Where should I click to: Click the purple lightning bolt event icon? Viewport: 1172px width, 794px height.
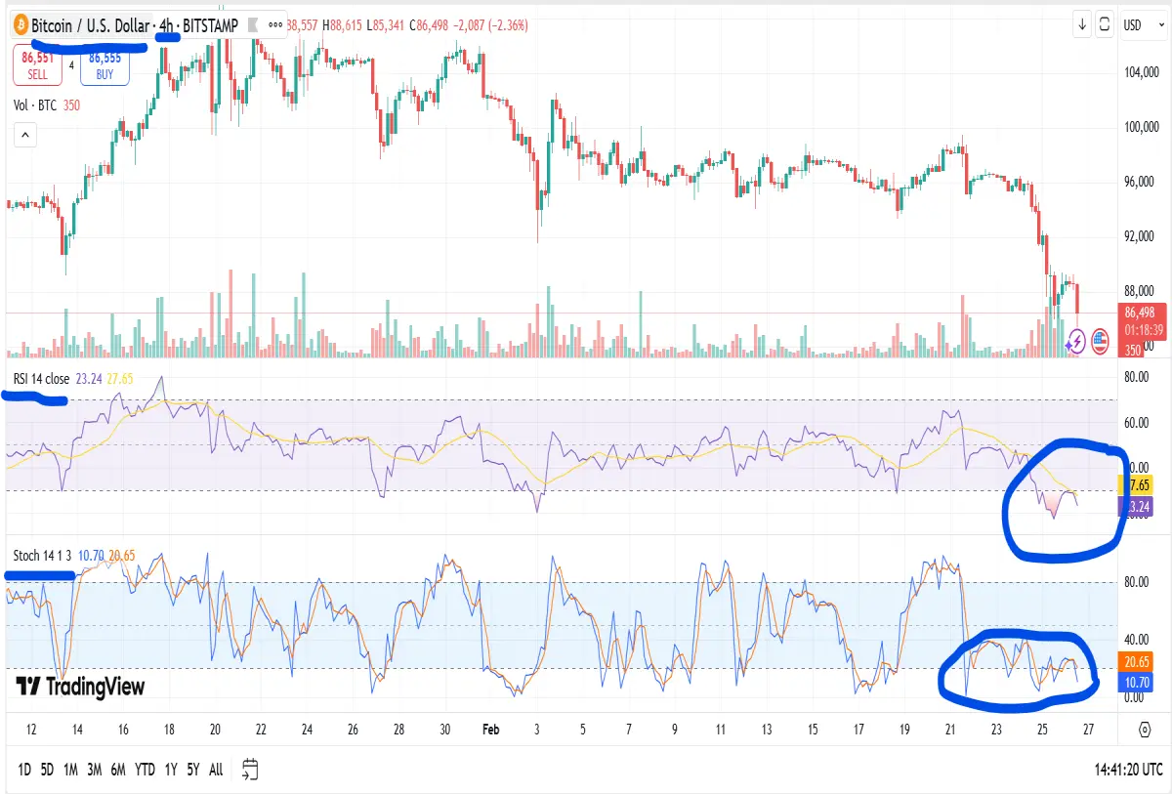tap(1075, 341)
